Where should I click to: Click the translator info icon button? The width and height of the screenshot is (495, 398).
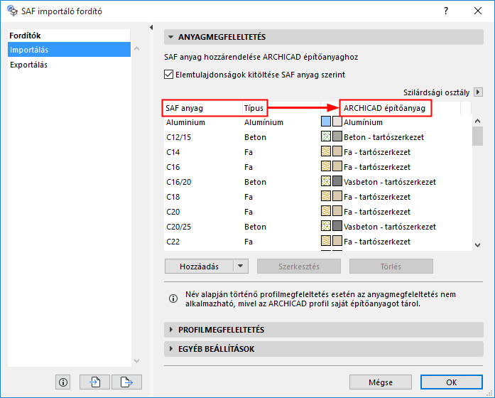tap(62, 382)
